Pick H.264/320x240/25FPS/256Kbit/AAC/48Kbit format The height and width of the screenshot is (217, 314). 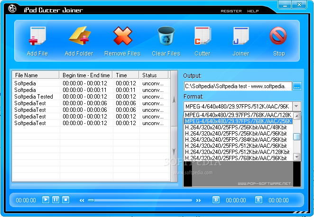click(238, 127)
